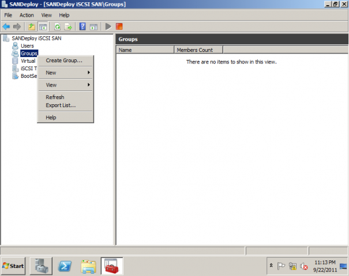This screenshot has height=276, width=349.
Task: Open Windows Explorer from the taskbar
Action: click(x=89, y=266)
